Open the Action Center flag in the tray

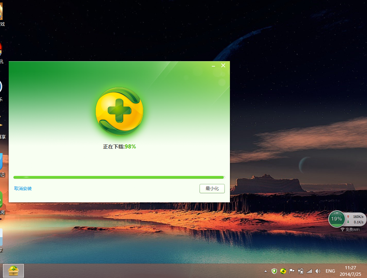292,271
